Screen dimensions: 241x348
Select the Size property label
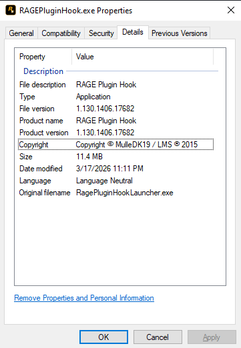(x=26, y=157)
